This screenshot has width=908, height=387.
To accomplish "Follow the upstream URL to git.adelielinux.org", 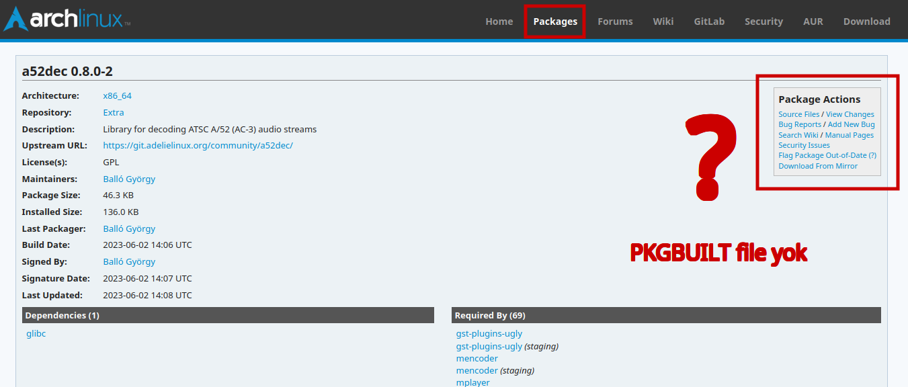I will point(198,146).
